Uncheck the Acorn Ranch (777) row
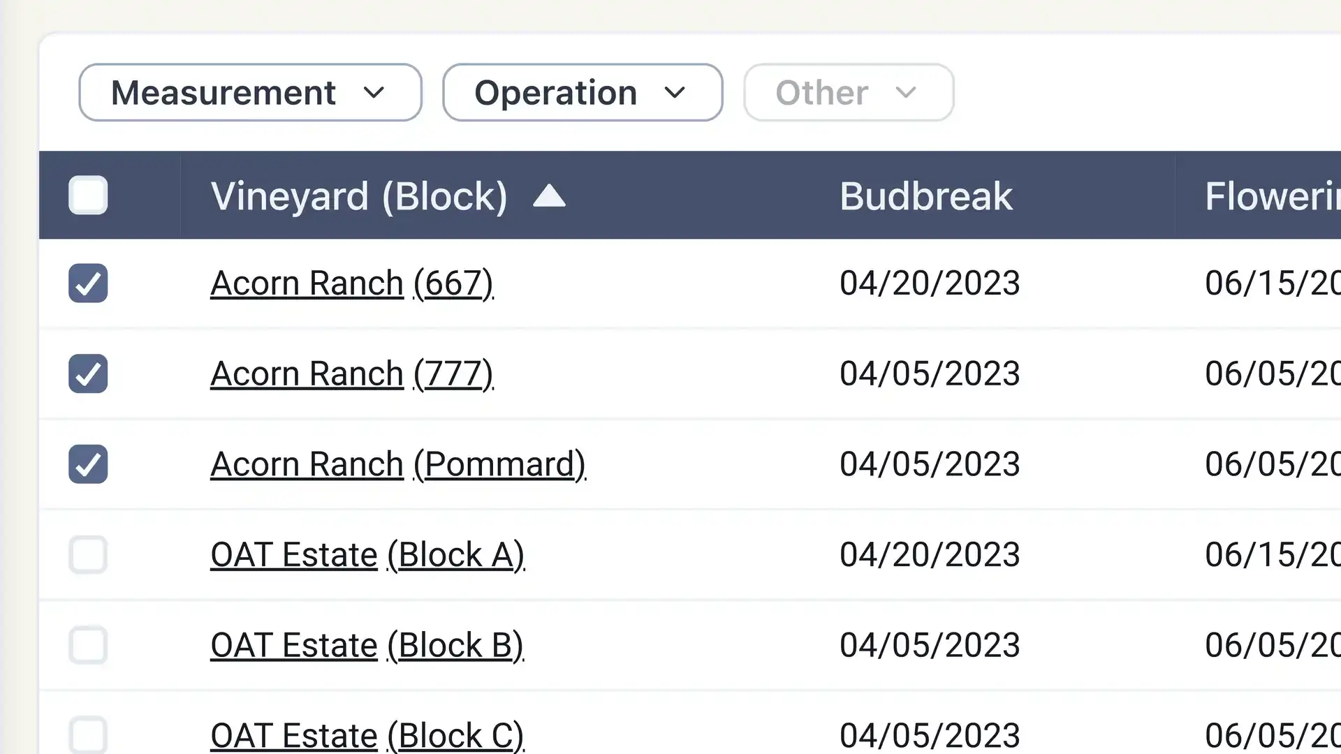Image resolution: width=1341 pixels, height=754 pixels. [x=89, y=373]
